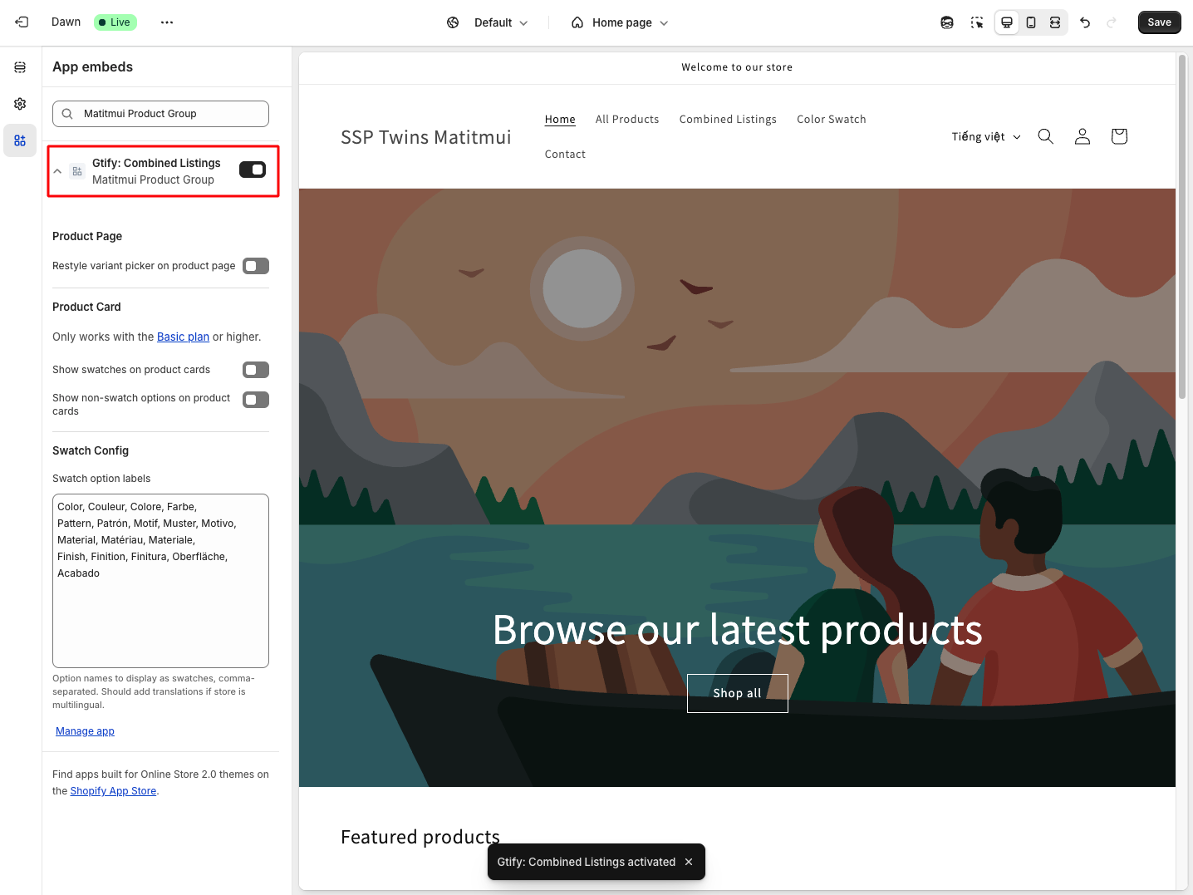Click the App embeds panel heading

92,67
